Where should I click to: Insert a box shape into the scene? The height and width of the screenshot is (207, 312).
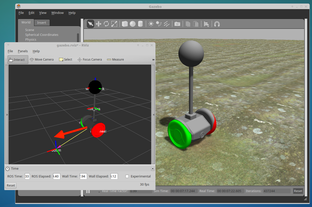point(125,23)
